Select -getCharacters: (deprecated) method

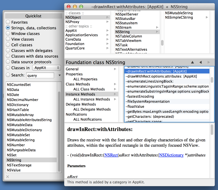(x=167, y=117)
